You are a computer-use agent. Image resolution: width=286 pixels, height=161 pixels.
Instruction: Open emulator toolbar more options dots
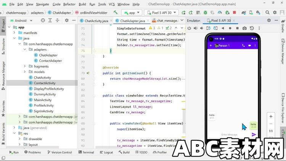click(x=259, y=28)
